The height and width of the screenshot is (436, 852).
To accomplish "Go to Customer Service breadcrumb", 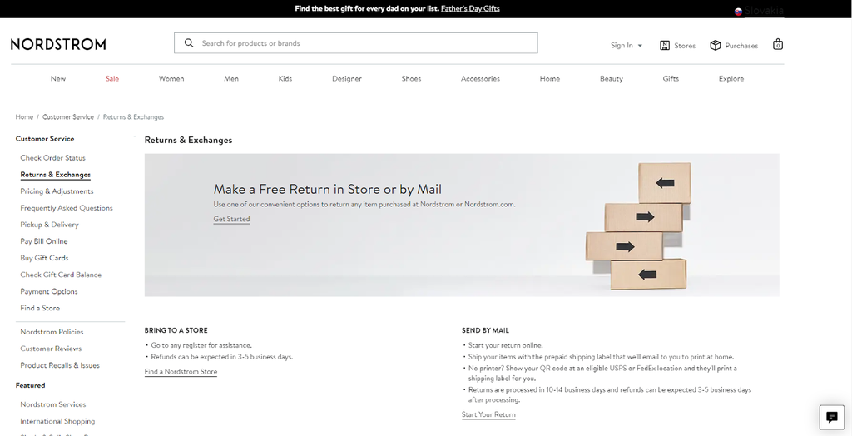I will point(68,116).
